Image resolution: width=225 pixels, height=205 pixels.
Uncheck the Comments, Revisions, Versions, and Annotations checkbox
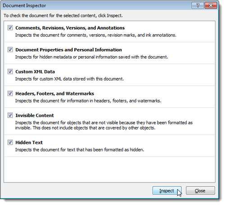click(10, 28)
